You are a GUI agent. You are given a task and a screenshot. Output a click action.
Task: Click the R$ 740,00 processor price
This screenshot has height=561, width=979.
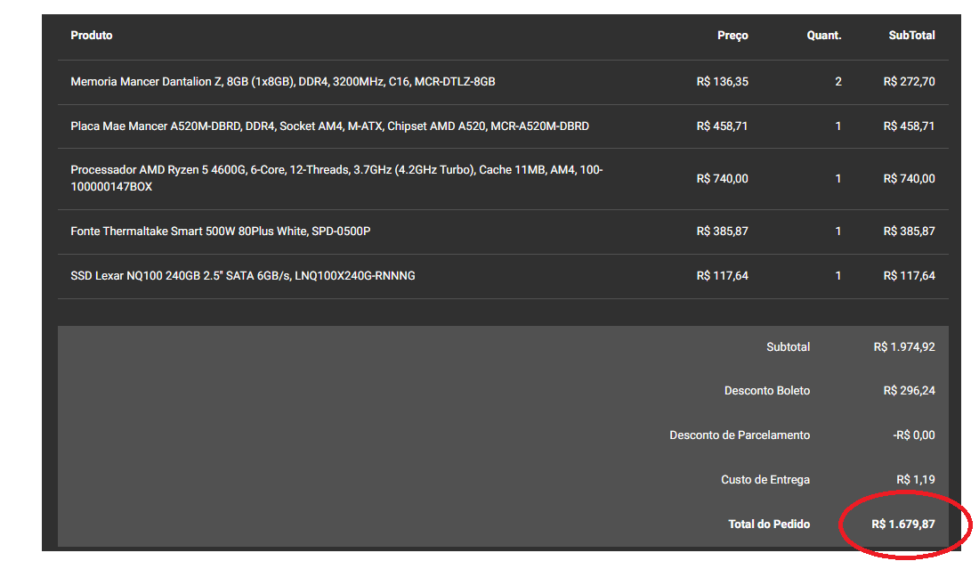click(723, 179)
